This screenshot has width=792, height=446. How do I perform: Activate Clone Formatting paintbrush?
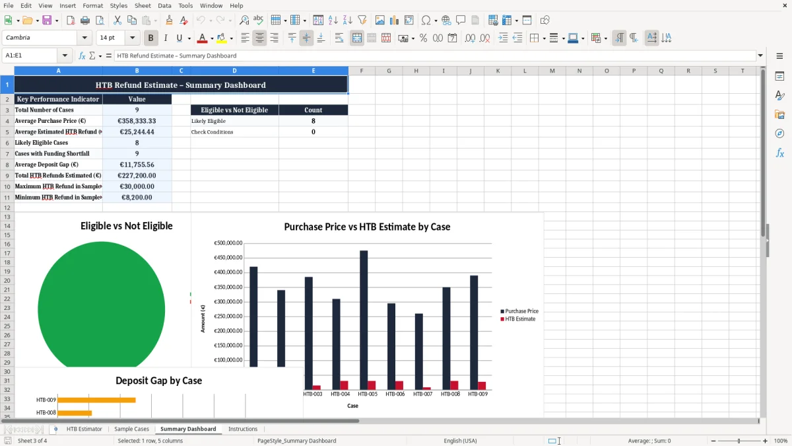click(170, 20)
